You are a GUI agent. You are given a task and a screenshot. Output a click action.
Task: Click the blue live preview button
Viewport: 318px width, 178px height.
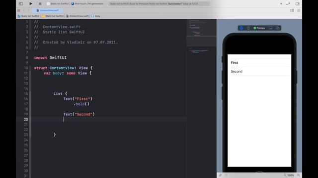[x=241, y=28]
